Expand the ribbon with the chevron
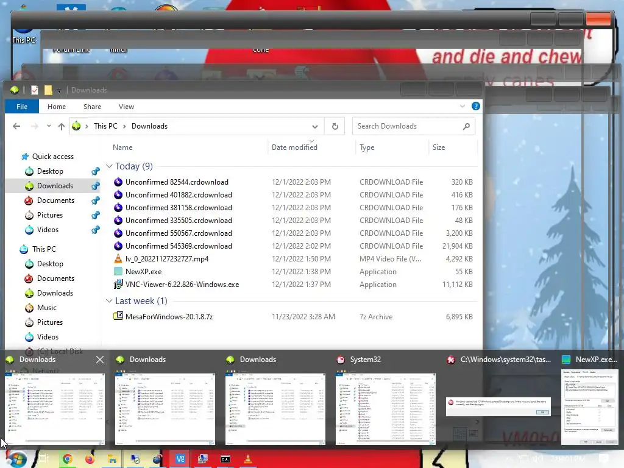Viewport: 624px width, 468px height. (x=462, y=106)
